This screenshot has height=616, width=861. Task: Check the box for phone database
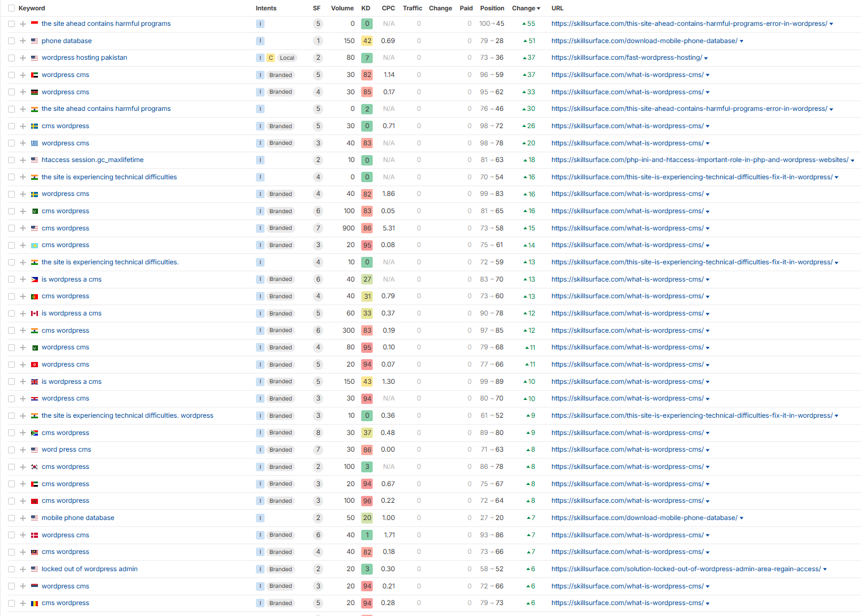tap(12, 41)
